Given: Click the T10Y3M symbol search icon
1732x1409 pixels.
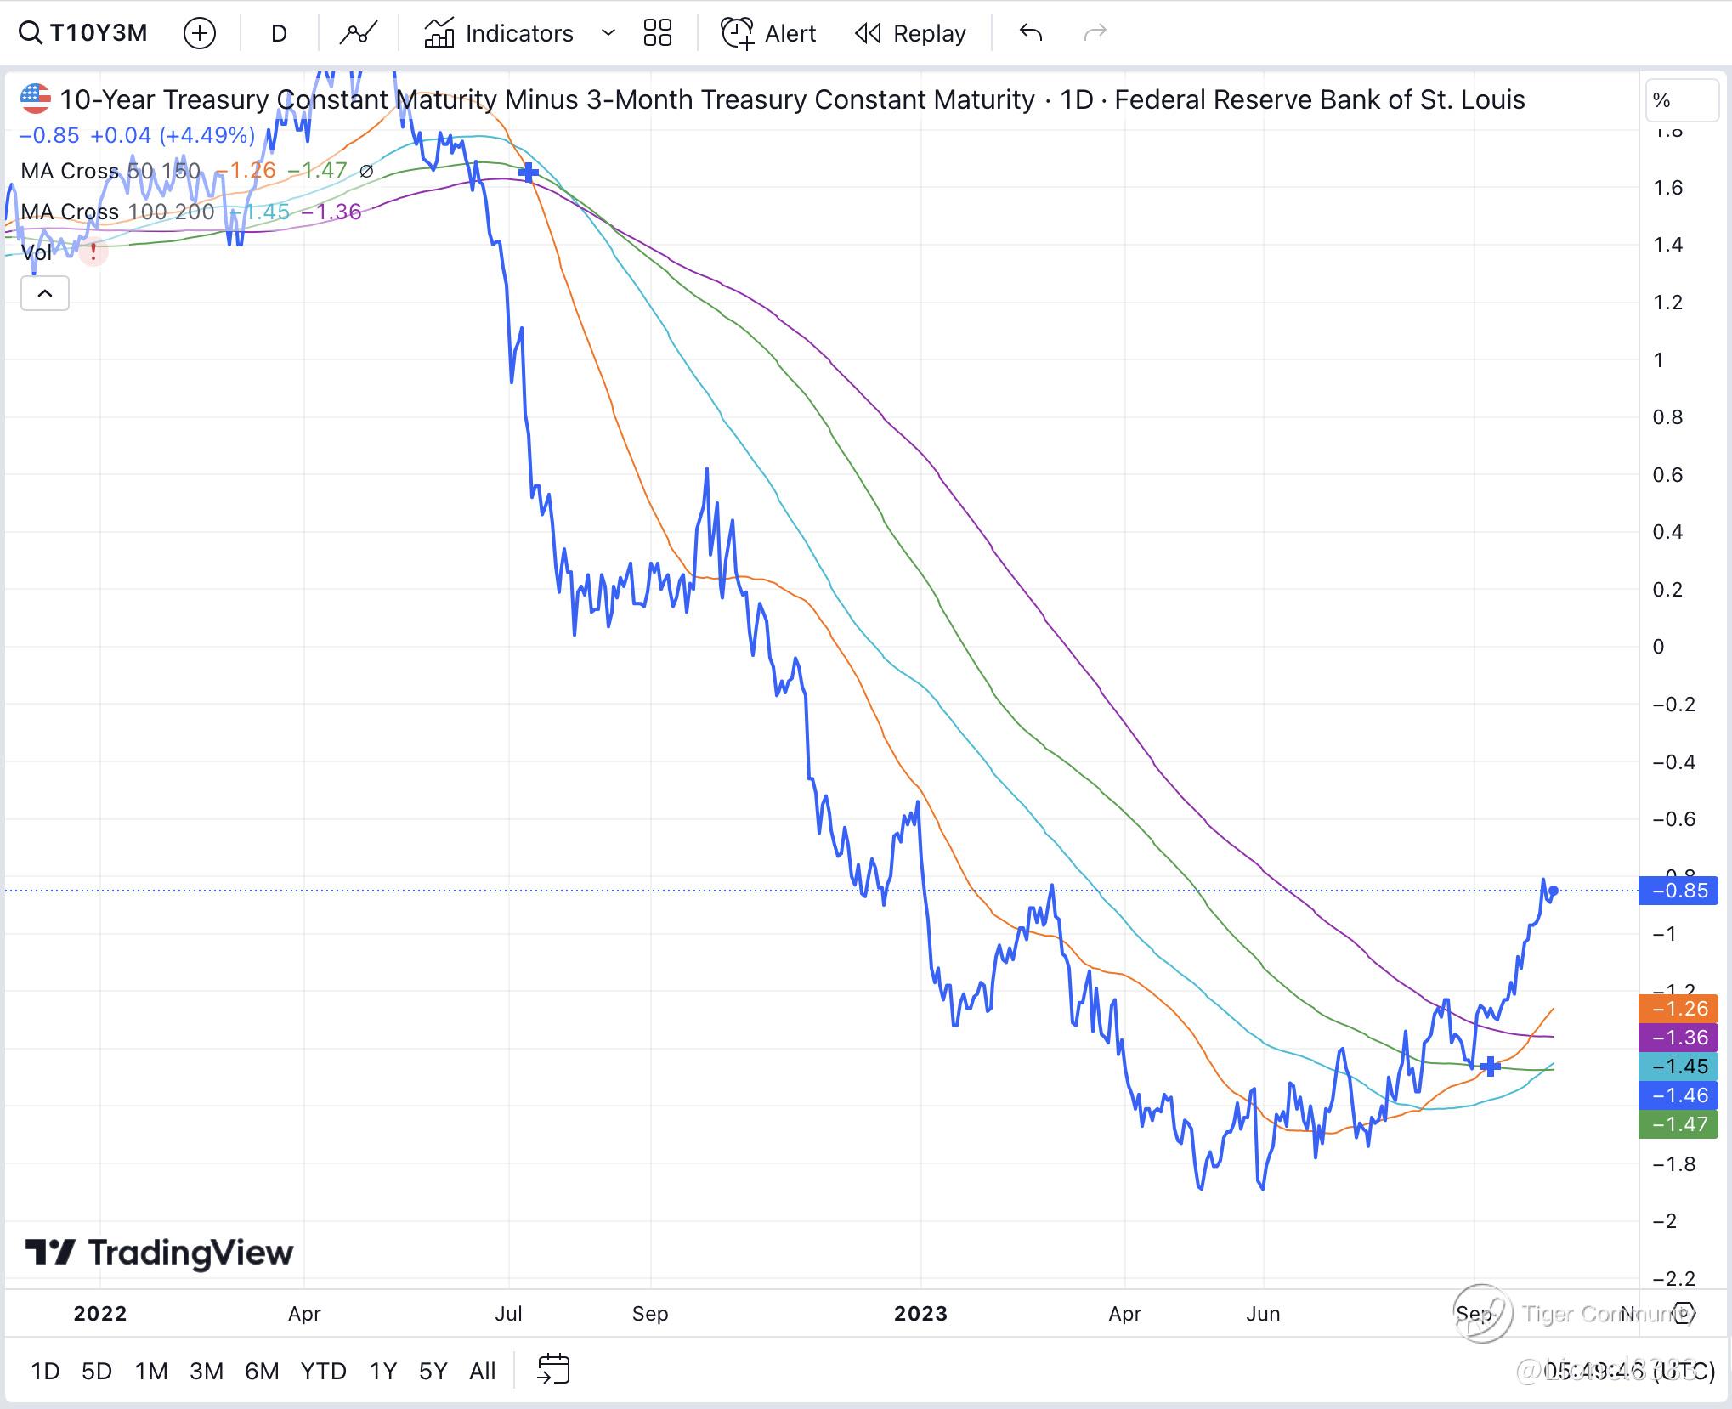Looking at the screenshot, I should coord(31,33).
